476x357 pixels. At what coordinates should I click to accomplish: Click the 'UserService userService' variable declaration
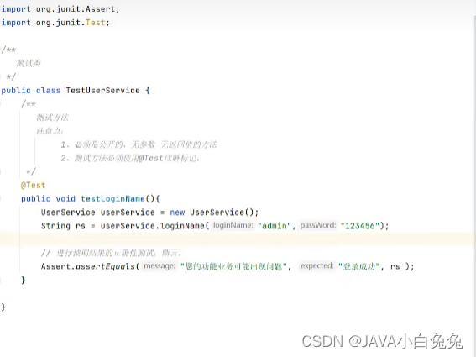(97, 212)
